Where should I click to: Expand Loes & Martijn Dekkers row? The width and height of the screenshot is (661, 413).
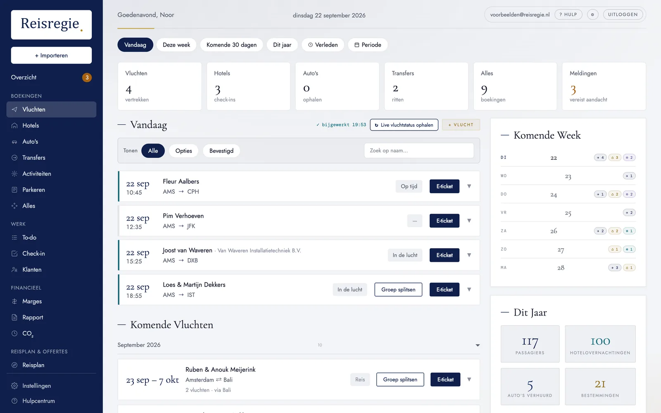469,290
